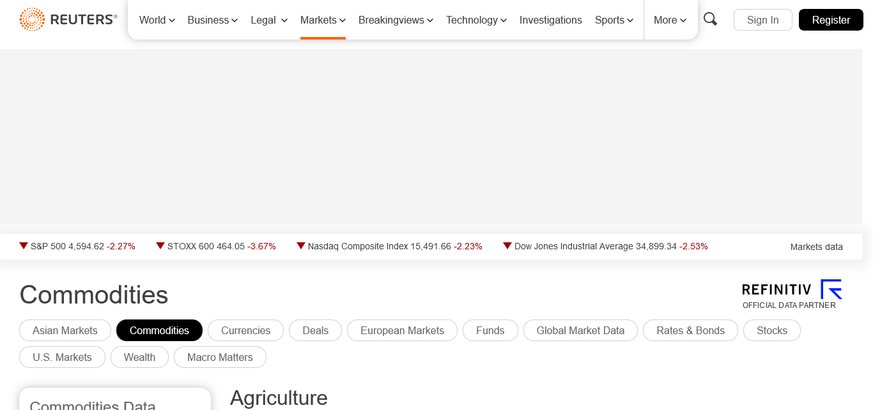Open the Markets data link
The width and height of the screenshot is (873, 410).
click(x=816, y=247)
